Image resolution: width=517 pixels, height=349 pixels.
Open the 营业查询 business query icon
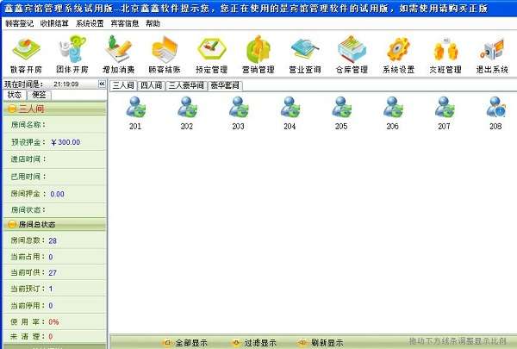(x=305, y=55)
